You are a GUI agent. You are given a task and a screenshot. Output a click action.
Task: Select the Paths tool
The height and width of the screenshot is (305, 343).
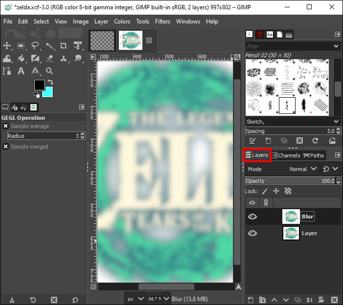tap(7, 71)
